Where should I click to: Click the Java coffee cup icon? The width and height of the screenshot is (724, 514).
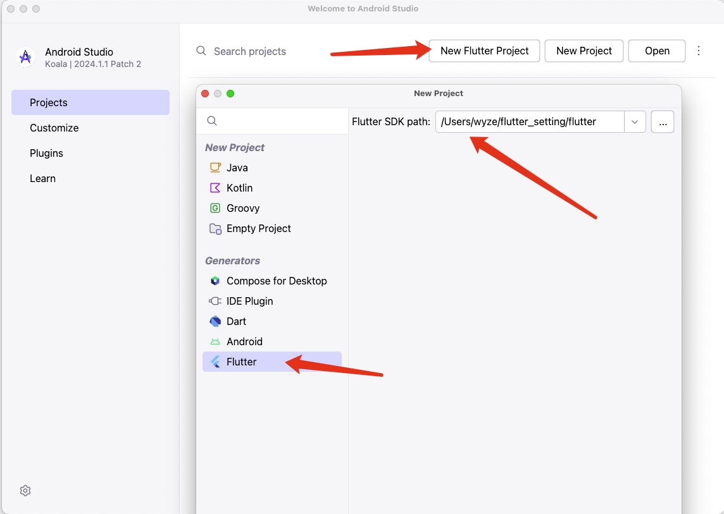[215, 168]
